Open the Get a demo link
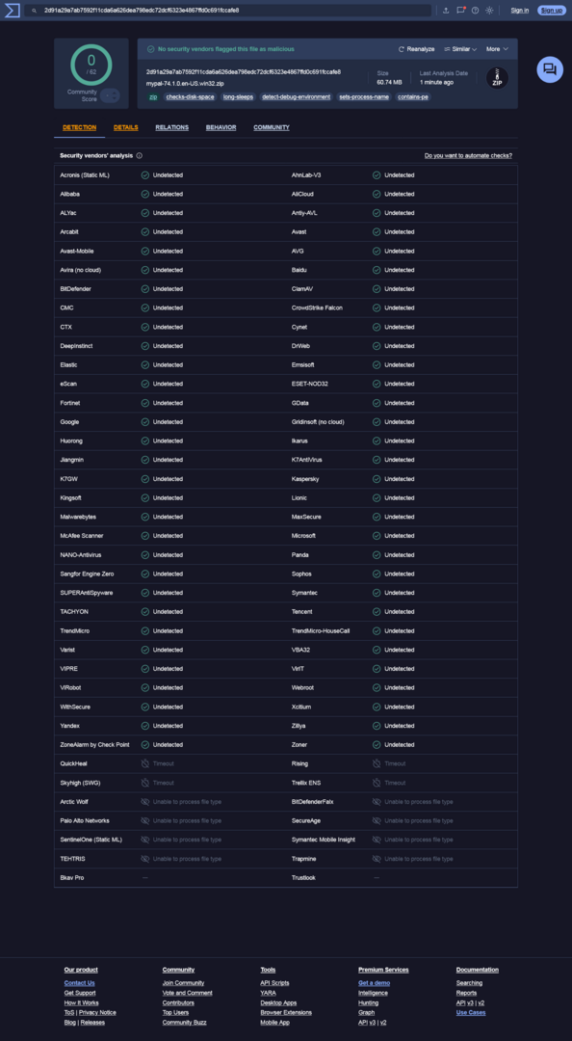 point(375,982)
